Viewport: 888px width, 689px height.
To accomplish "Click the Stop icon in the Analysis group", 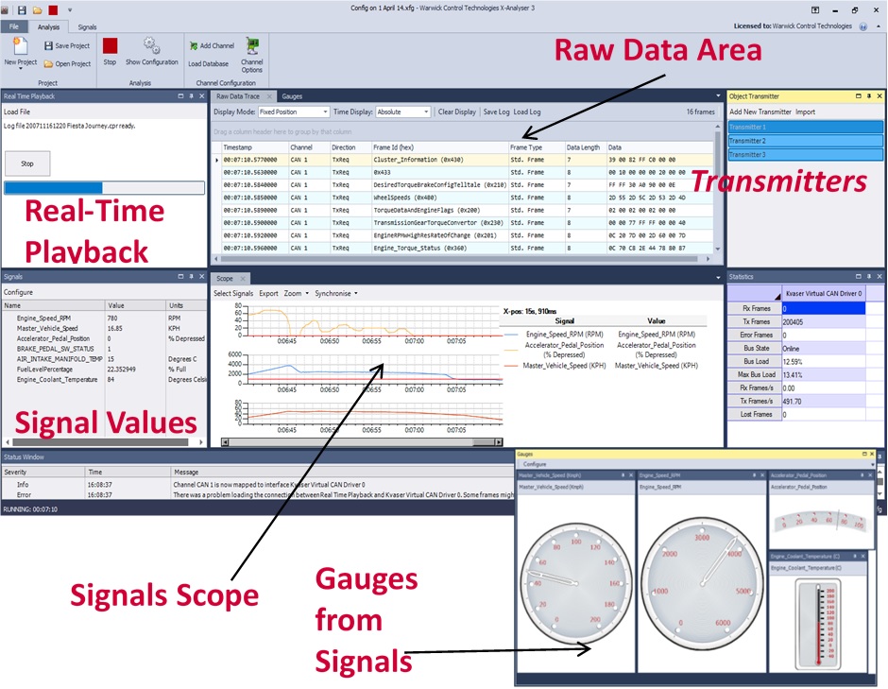I will pyautogui.click(x=111, y=46).
